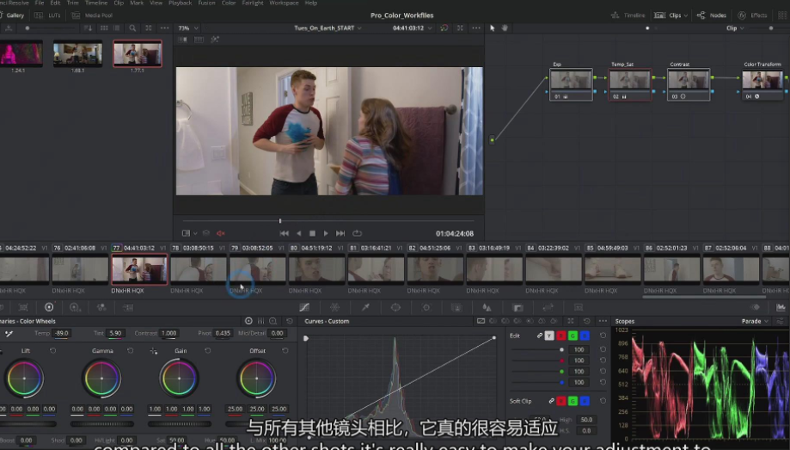
Task: Open the Key palette icon
Action: click(517, 307)
